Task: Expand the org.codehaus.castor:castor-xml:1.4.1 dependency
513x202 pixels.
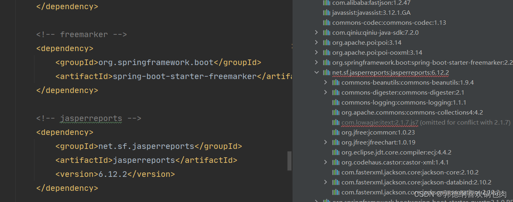Action: tap(325, 162)
